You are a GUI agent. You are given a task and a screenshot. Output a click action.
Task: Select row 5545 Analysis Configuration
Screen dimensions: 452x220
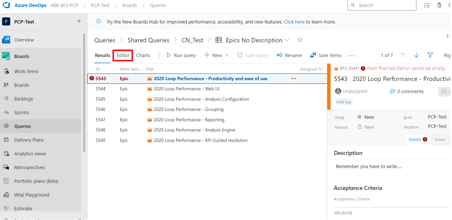click(207, 99)
